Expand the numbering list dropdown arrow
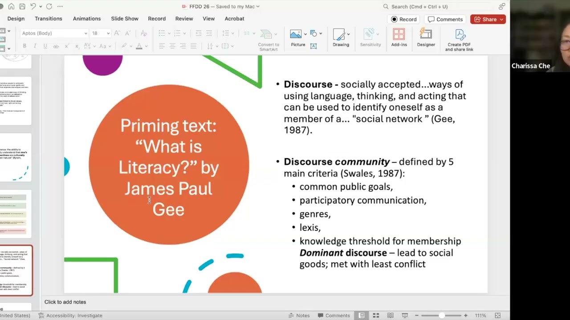 tap(184, 33)
